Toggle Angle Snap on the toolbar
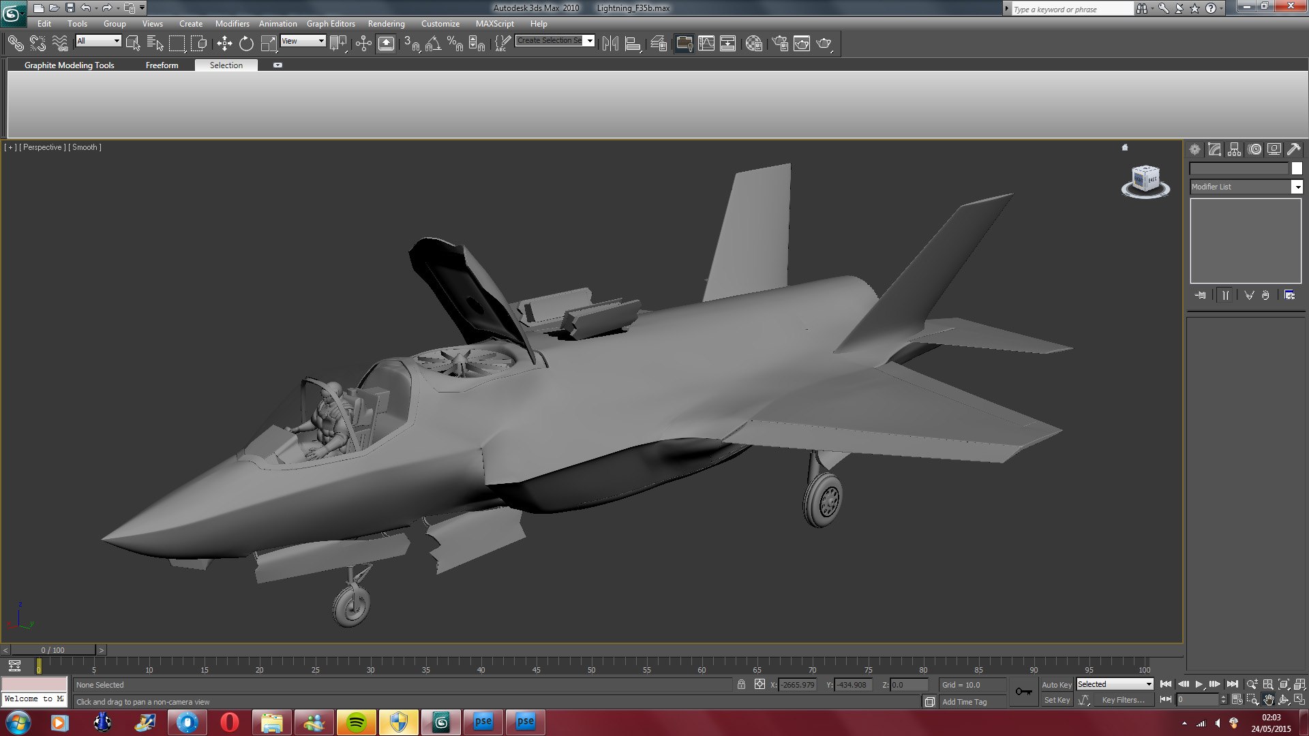Viewport: 1309px width, 736px height. pyautogui.click(x=434, y=44)
